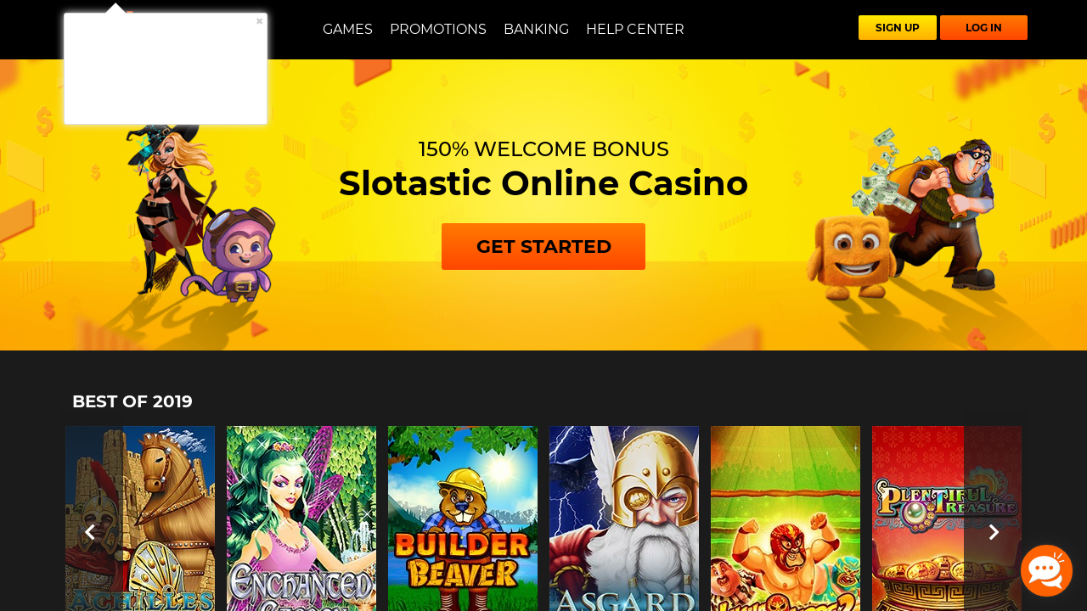This screenshot has height=611, width=1087.
Task: Open the Lucha Libre wrestler game thumbnail
Action: [x=786, y=519]
